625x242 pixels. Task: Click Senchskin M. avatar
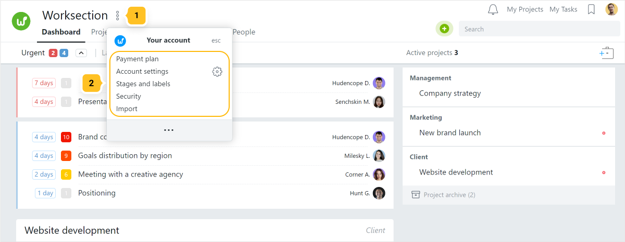click(x=379, y=102)
